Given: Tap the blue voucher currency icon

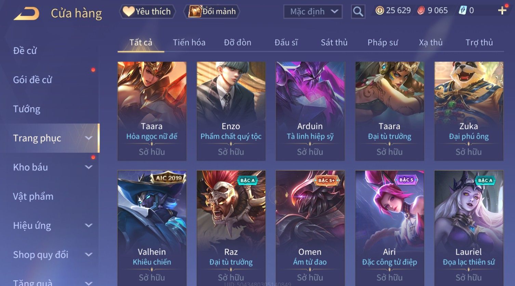Looking at the screenshot, I should pyautogui.click(x=462, y=11).
